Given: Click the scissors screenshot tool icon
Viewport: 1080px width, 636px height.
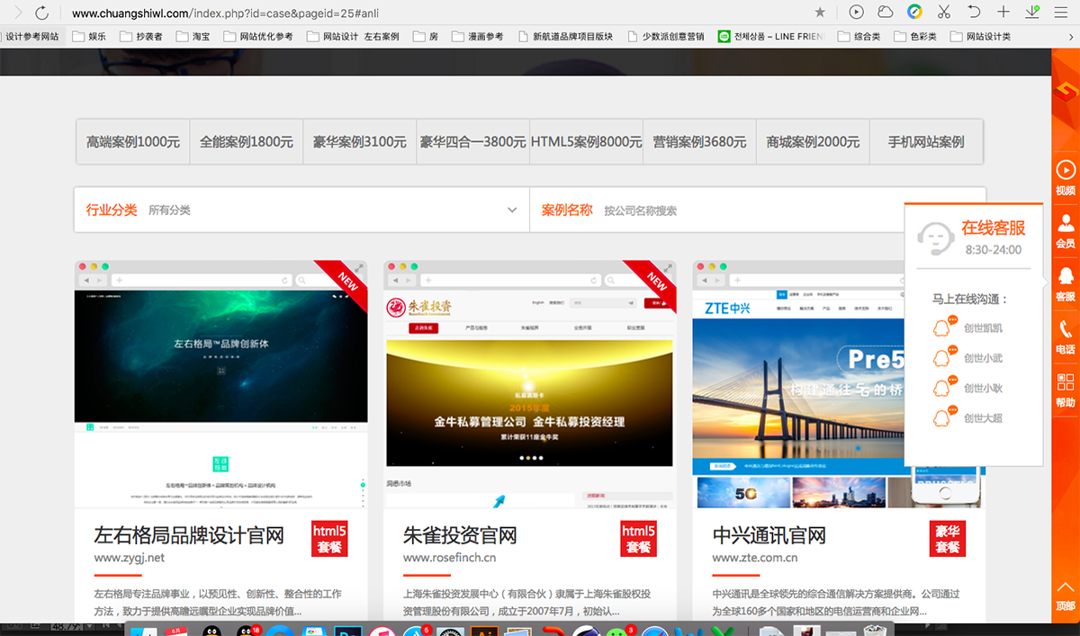Looking at the screenshot, I should (943, 13).
